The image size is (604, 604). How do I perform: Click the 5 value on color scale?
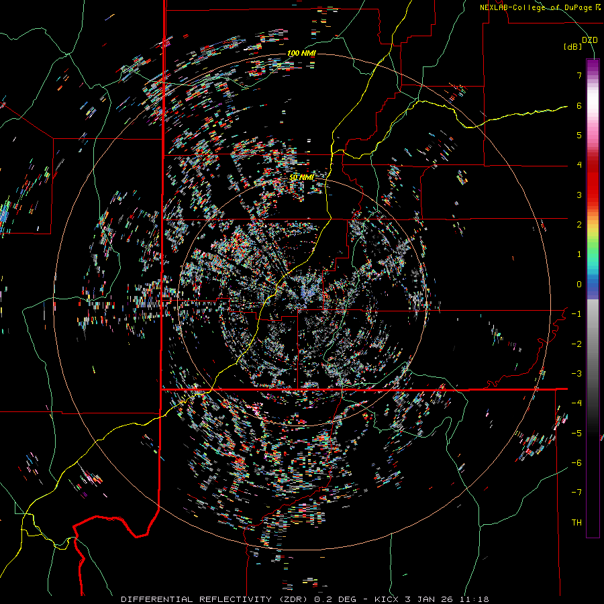click(x=579, y=135)
